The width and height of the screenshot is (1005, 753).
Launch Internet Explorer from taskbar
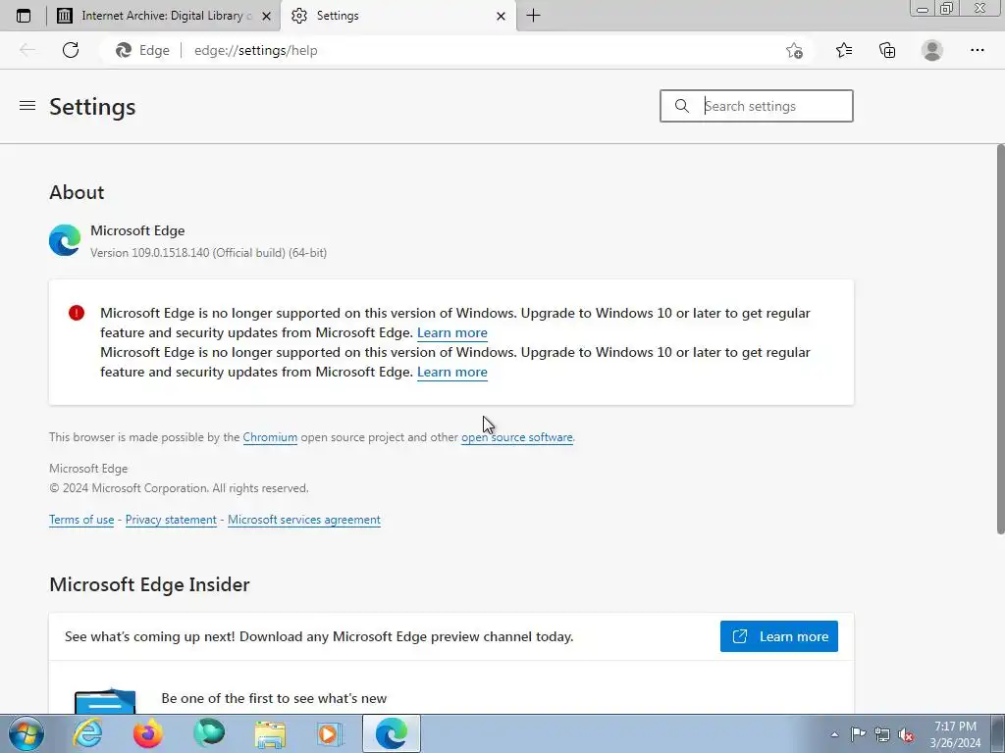87,733
